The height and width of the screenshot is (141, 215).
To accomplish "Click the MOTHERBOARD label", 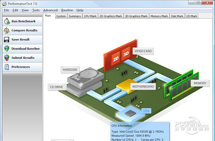I will point(143,87).
